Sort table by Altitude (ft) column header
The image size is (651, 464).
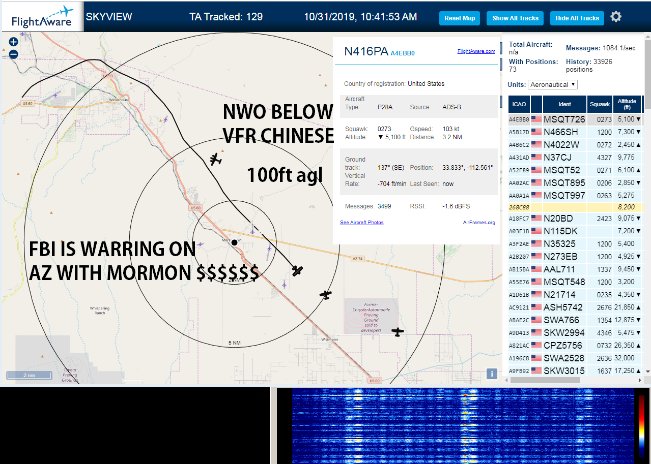[627, 104]
